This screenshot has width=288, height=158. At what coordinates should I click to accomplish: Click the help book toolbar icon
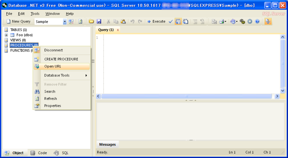tap(233, 22)
